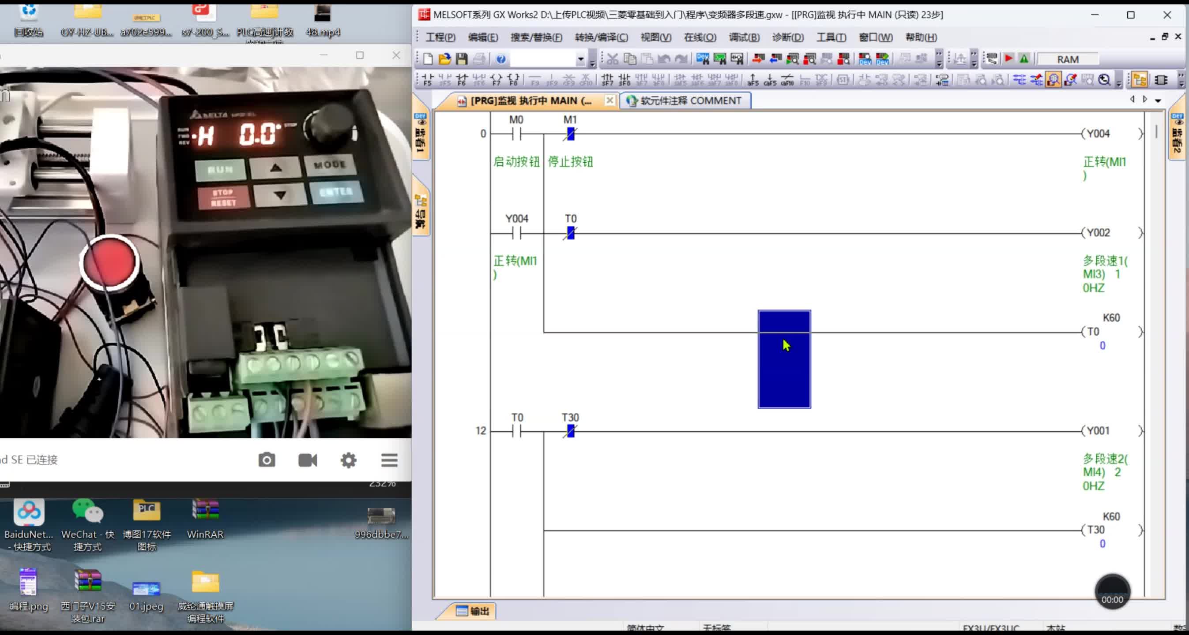The image size is (1189, 635).
Task: Open the 诊断(D) menu
Action: 788,37
